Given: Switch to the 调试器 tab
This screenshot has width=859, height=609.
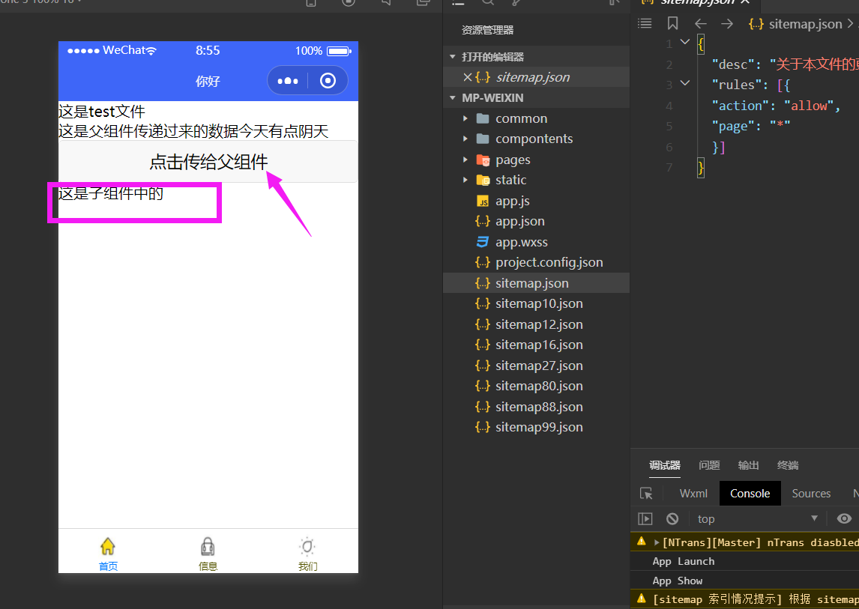Looking at the screenshot, I should pyautogui.click(x=665, y=465).
